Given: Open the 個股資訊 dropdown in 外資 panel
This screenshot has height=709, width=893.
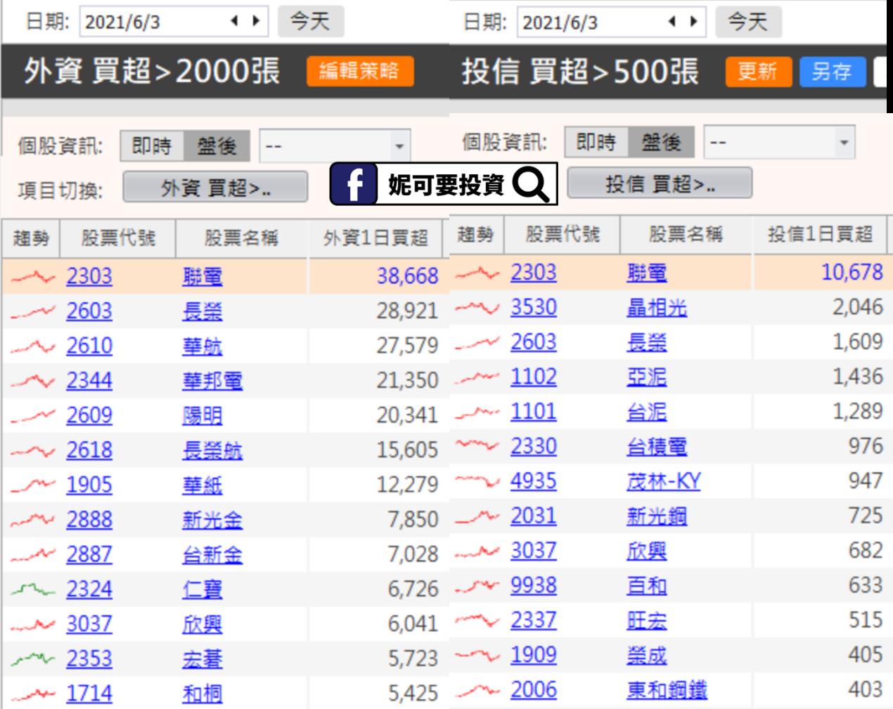Looking at the screenshot, I should (335, 146).
